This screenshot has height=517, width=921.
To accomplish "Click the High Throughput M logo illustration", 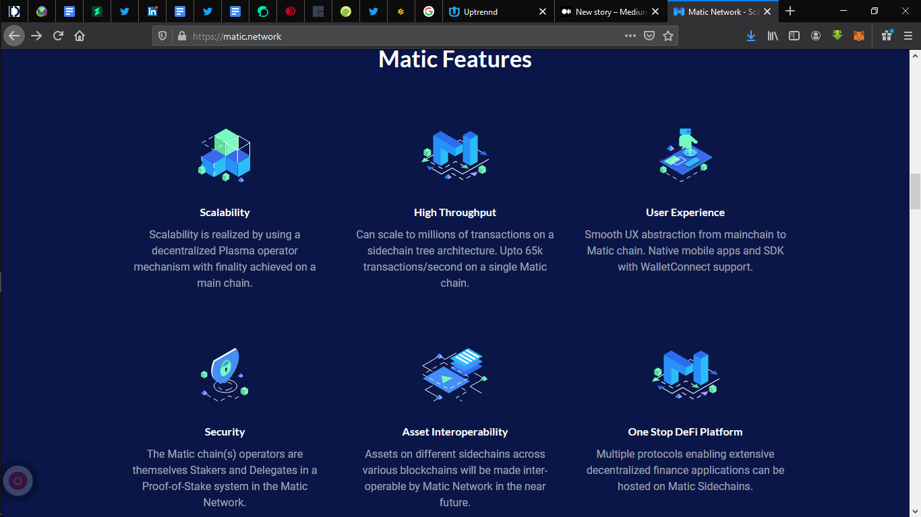I will point(455,156).
